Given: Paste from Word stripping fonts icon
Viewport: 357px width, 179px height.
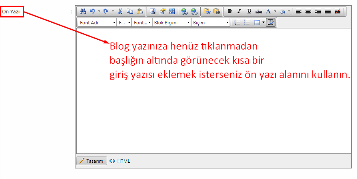Looking at the screenshot, I should tap(217, 11).
